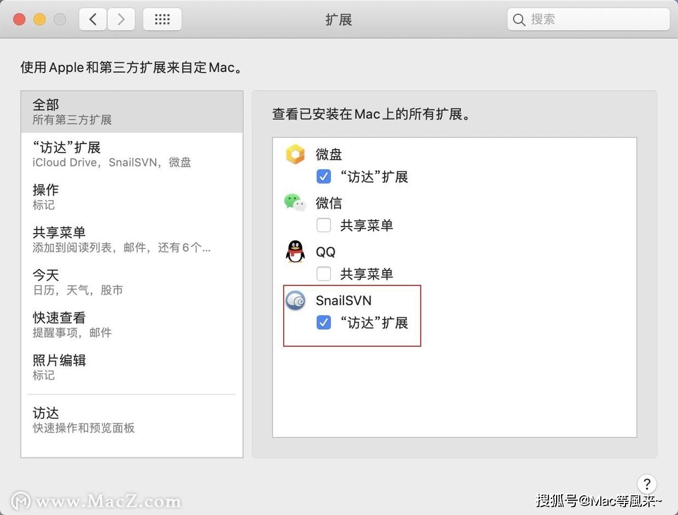Click the forward navigation arrow
The image size is (678, 515).
click(x=121, y=20)
